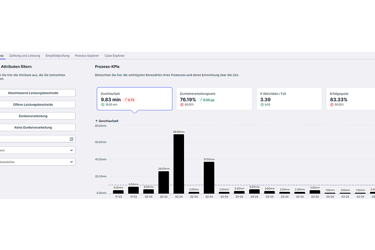Click the target icon beside 10.00 min
Image resolution: width=375 pixels, height=250 pixels.
102,105
